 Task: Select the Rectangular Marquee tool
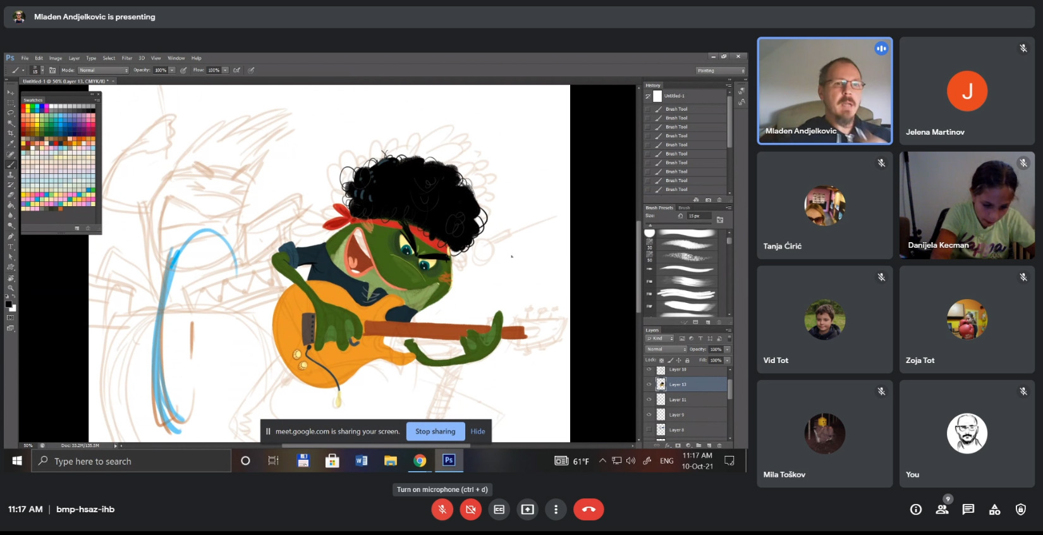10,102
